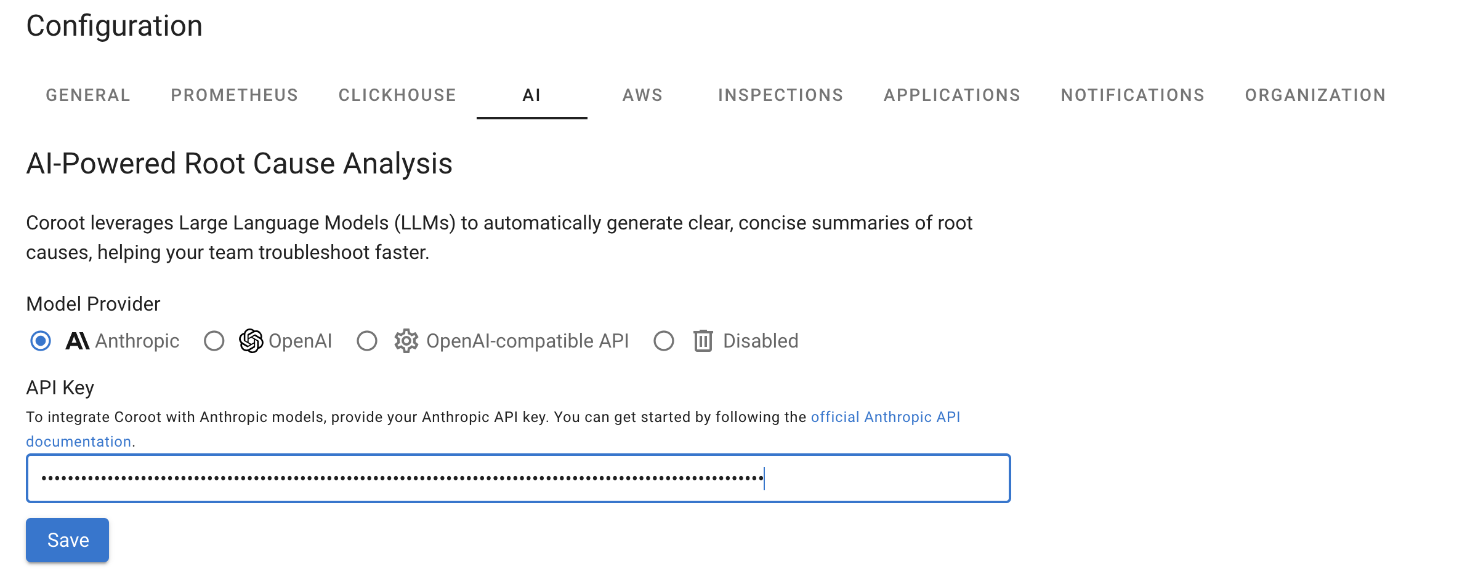Switch to the Inspections tab

[780, 95]
